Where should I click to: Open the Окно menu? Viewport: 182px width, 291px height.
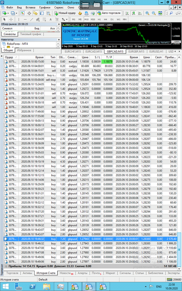pyautogui.click(x=71, y=8)
